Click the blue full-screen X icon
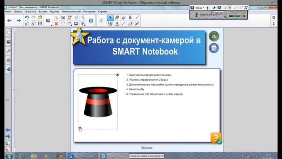The image size is (282, 159). [x=91, y=21]
